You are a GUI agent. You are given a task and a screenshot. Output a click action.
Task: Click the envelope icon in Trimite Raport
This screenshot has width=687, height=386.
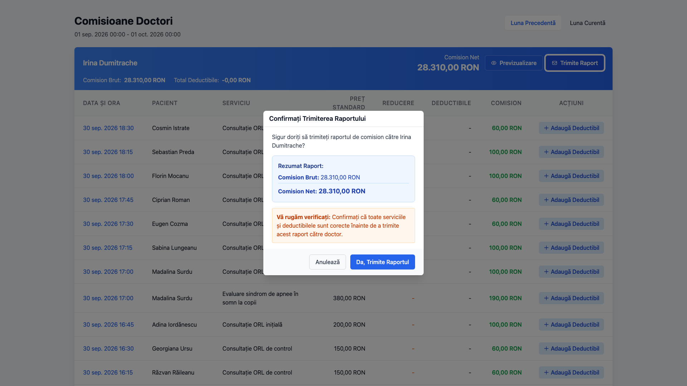coord(555,63)
